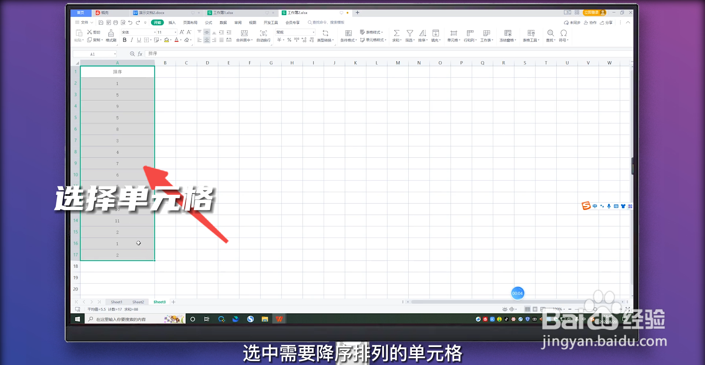The height and width of the screenshot is (365, 705).
Task: Click the 分享 share button
Action: coord(607,22)
